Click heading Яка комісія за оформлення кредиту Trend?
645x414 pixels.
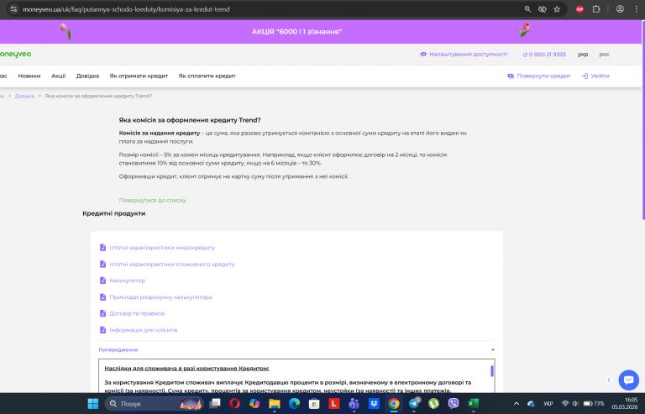coord(190,120)
